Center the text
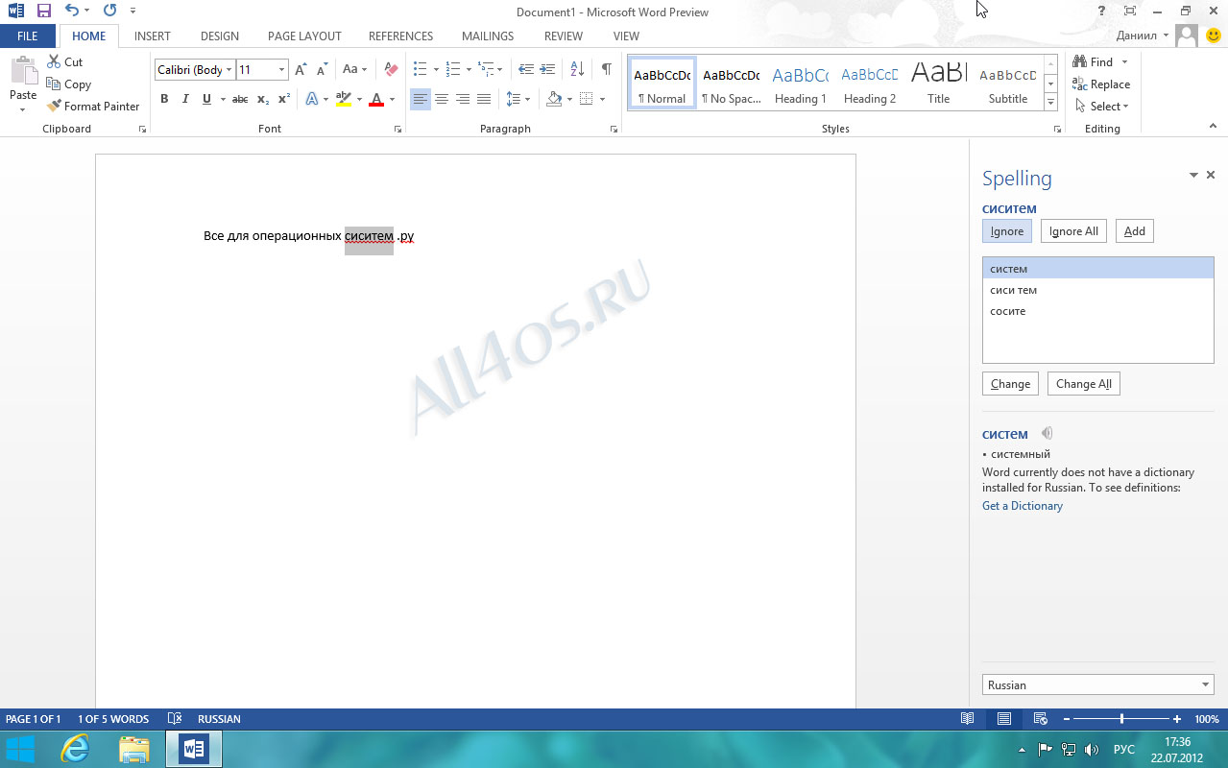This screenshot has height=768, width=1228. click(442, 99)
